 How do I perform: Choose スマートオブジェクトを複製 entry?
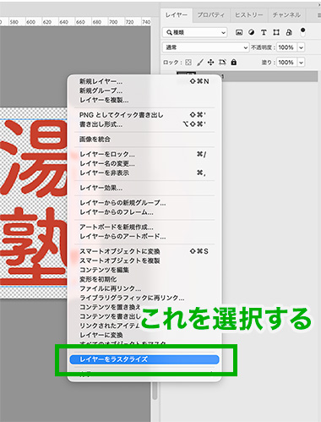[144, 260]
